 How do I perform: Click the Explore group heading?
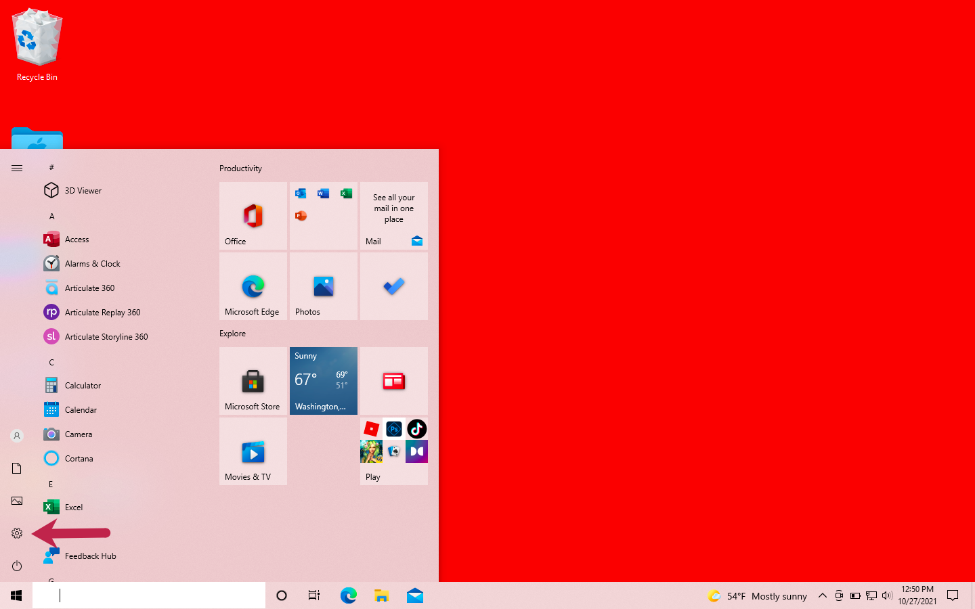[232, 334]
